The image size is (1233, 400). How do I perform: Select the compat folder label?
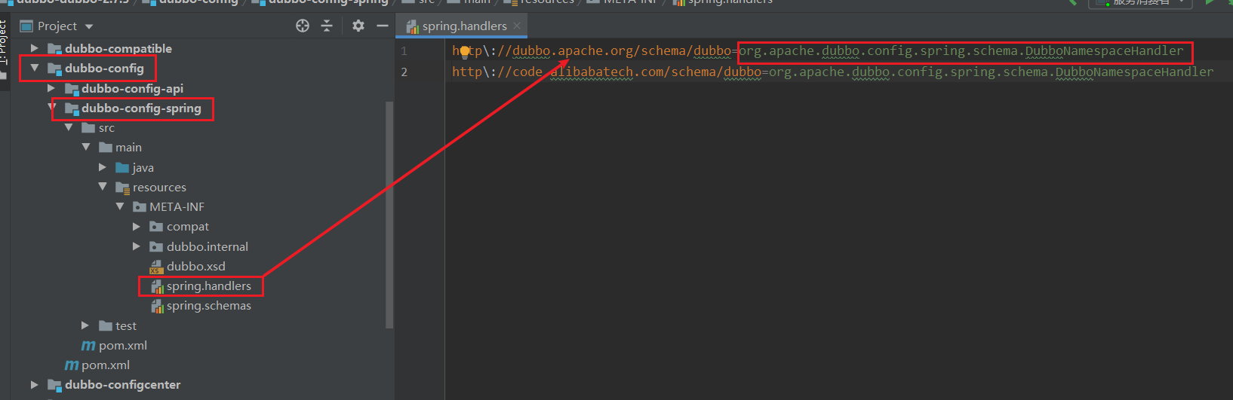(188, 226)
